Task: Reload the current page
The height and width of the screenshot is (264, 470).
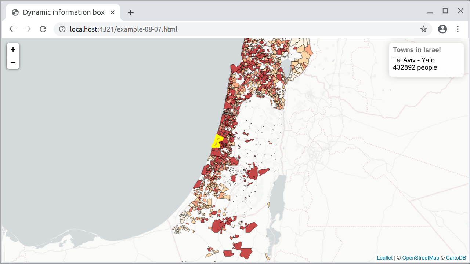Action: (x=43, y=29)
